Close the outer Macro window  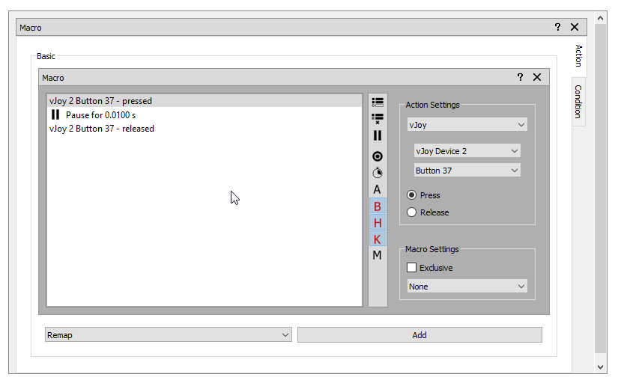pyautogui.click(x=575, y=27)
